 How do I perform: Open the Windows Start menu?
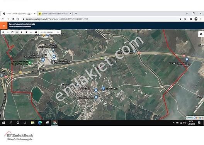click(x=3, y=123)
